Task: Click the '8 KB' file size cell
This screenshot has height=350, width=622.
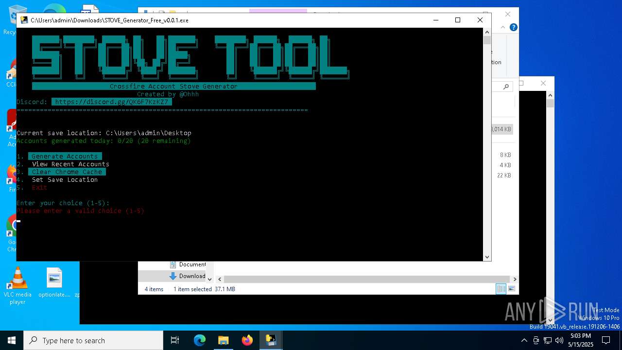Action: point(505,155)
